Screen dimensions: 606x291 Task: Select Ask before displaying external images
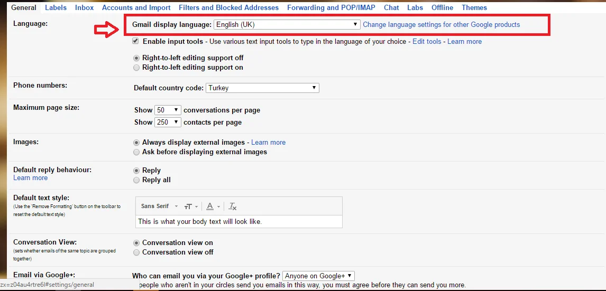(x=136, y=152)
